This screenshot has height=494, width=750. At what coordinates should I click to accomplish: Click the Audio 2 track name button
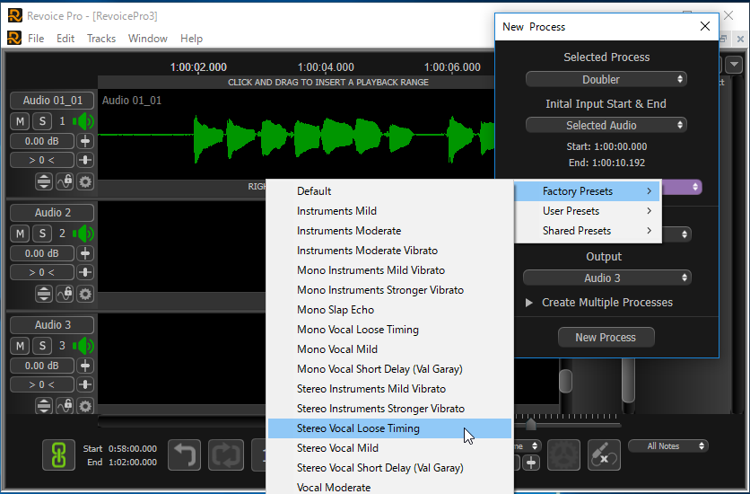point(53,213)
